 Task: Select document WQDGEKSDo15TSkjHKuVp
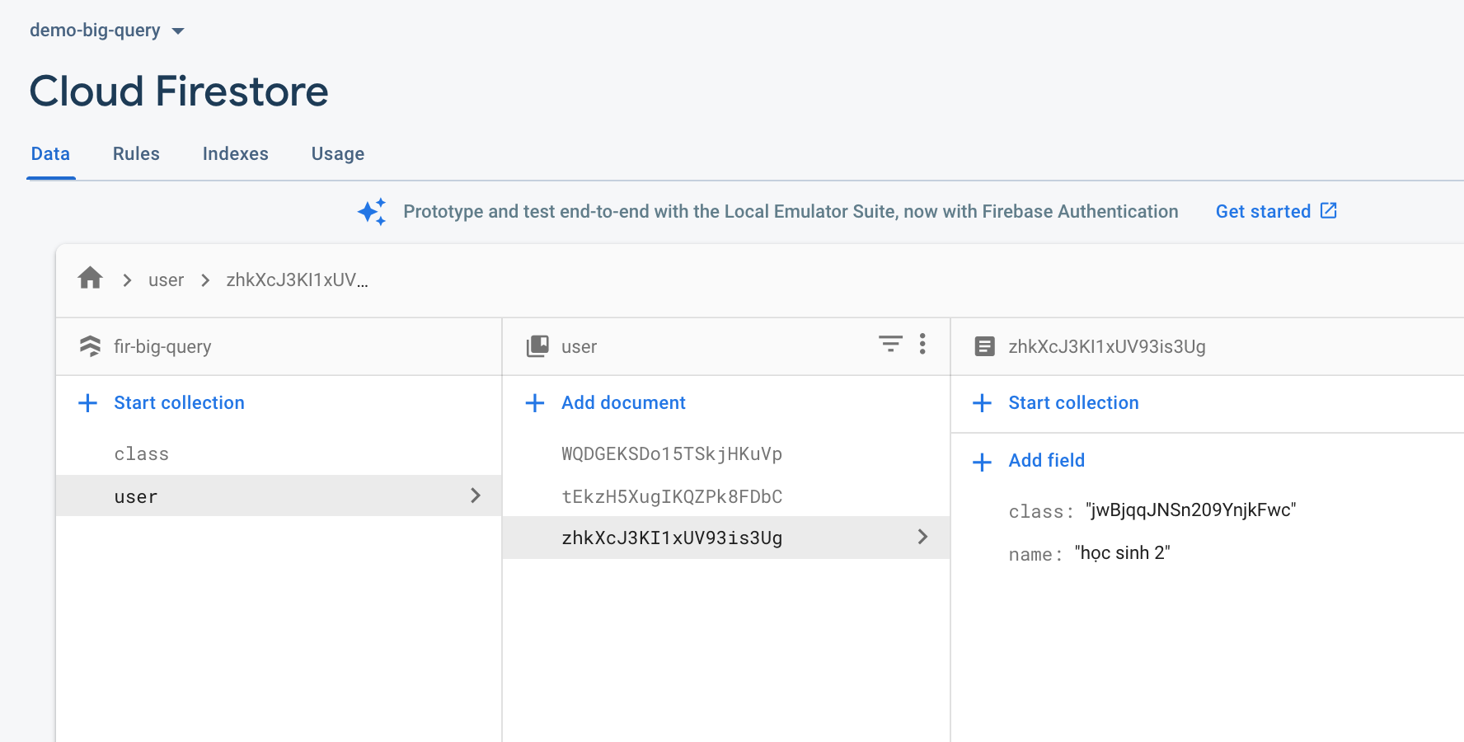pos(672,453)
